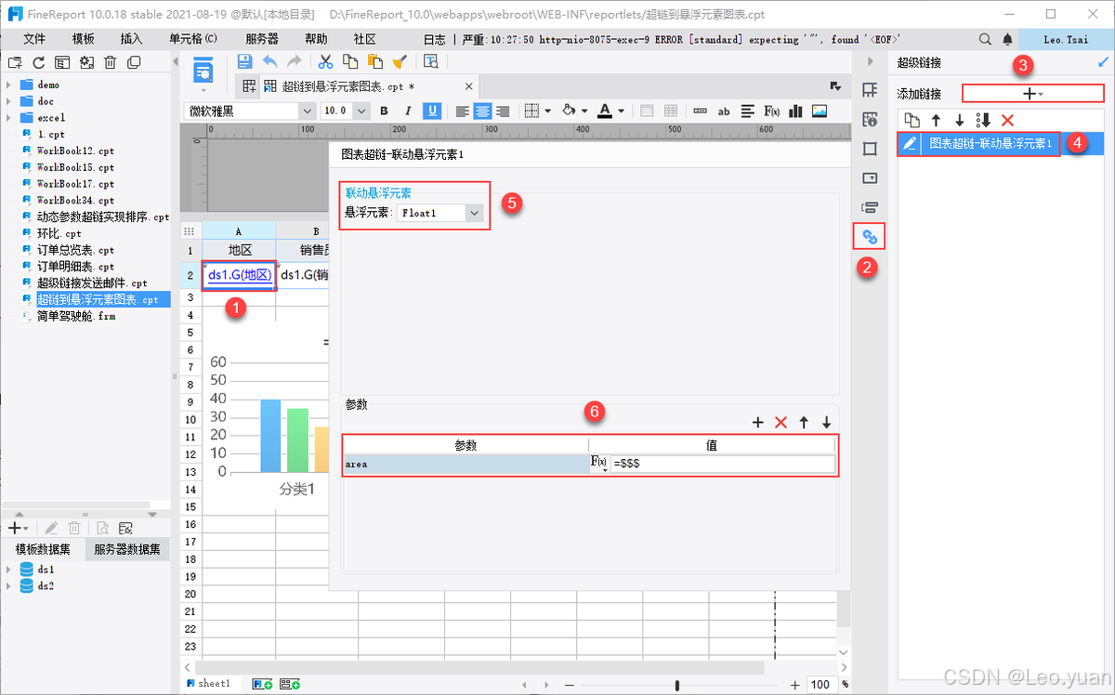The width and height of the screenshot is (1115, 695).
Task: Open the Conditional Attributes panel icon
Action: 870,206
